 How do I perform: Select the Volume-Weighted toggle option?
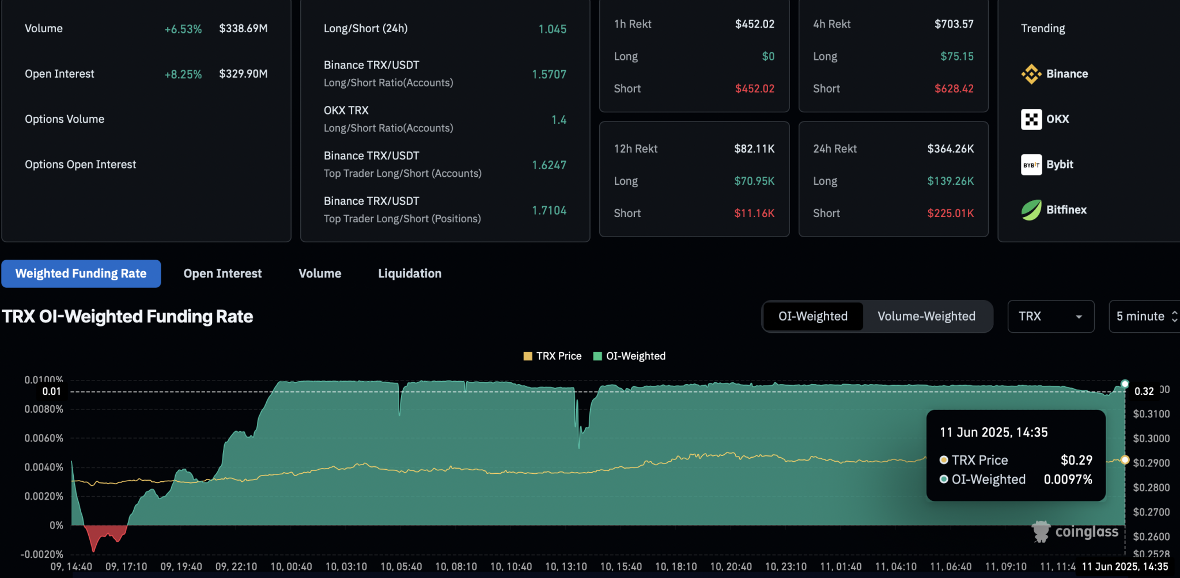pyautogui.click(x=926, y=316)
